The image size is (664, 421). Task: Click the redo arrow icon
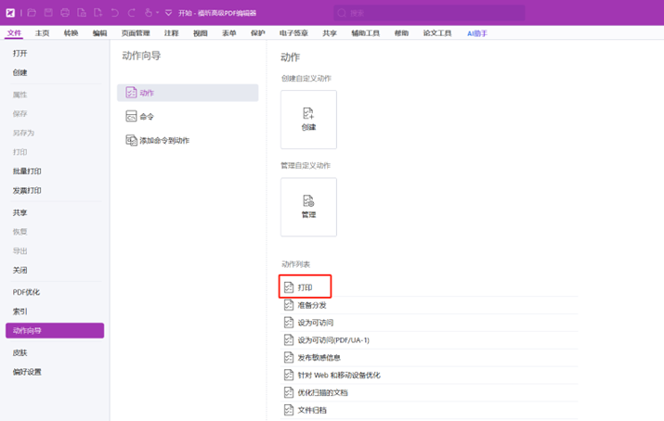(131, 13)
